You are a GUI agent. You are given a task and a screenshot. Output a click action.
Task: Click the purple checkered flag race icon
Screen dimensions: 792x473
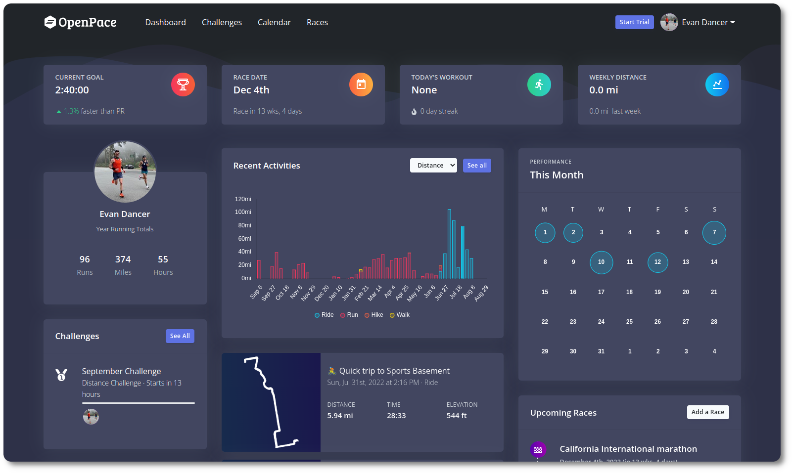point(538,449)
